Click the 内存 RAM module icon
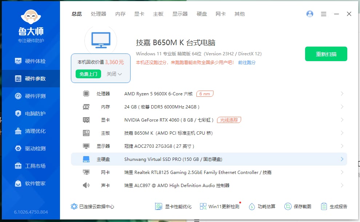 pos(86,107)
